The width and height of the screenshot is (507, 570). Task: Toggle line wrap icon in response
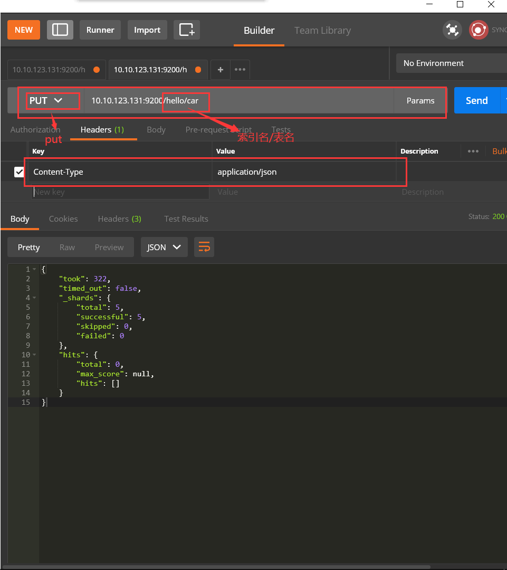coord(204,247)
